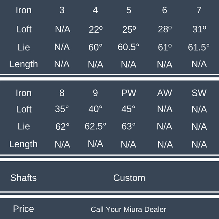Click the 62° lie value
The image size is (219, 219).
[x=62, y=127]
